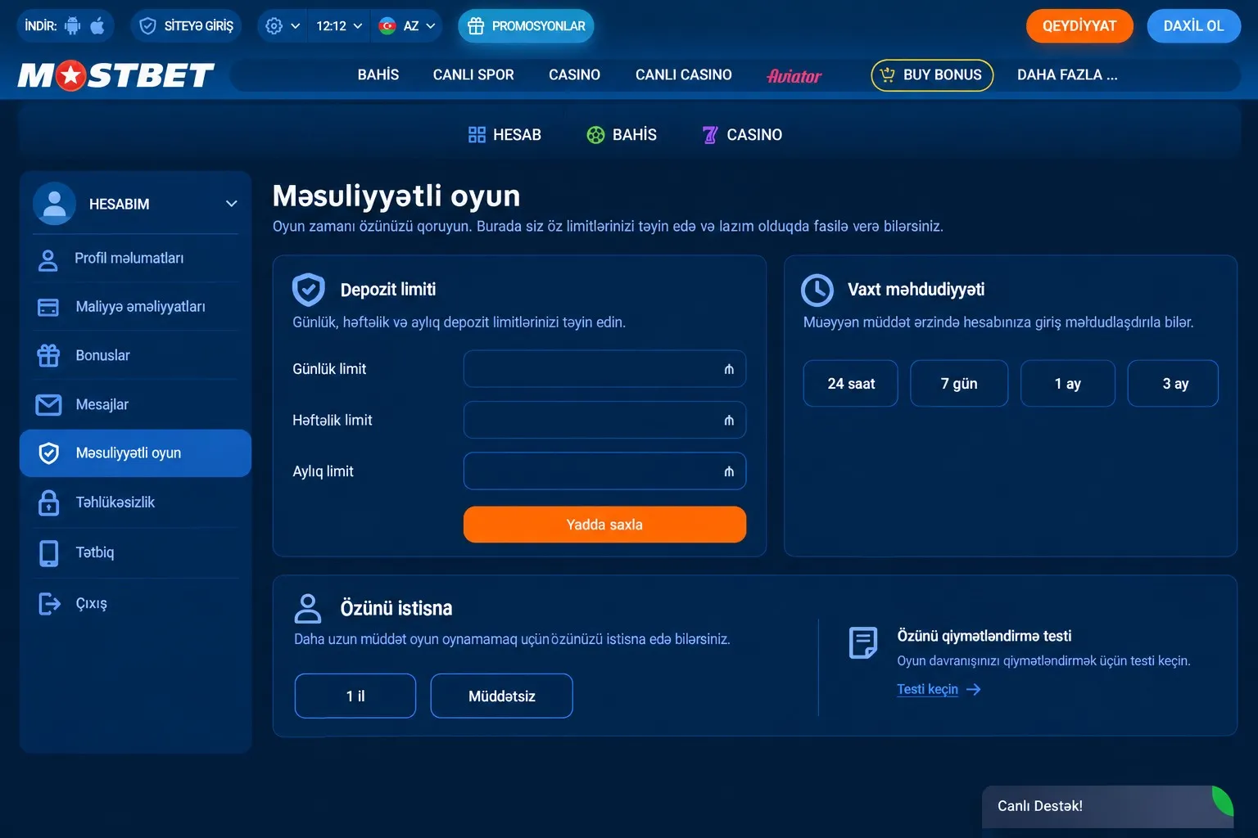Download the iOS app via Apple icon

tap(97, 26)
